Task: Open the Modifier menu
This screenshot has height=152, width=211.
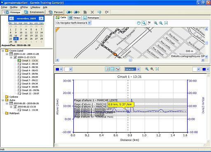Action: [14, 7]
